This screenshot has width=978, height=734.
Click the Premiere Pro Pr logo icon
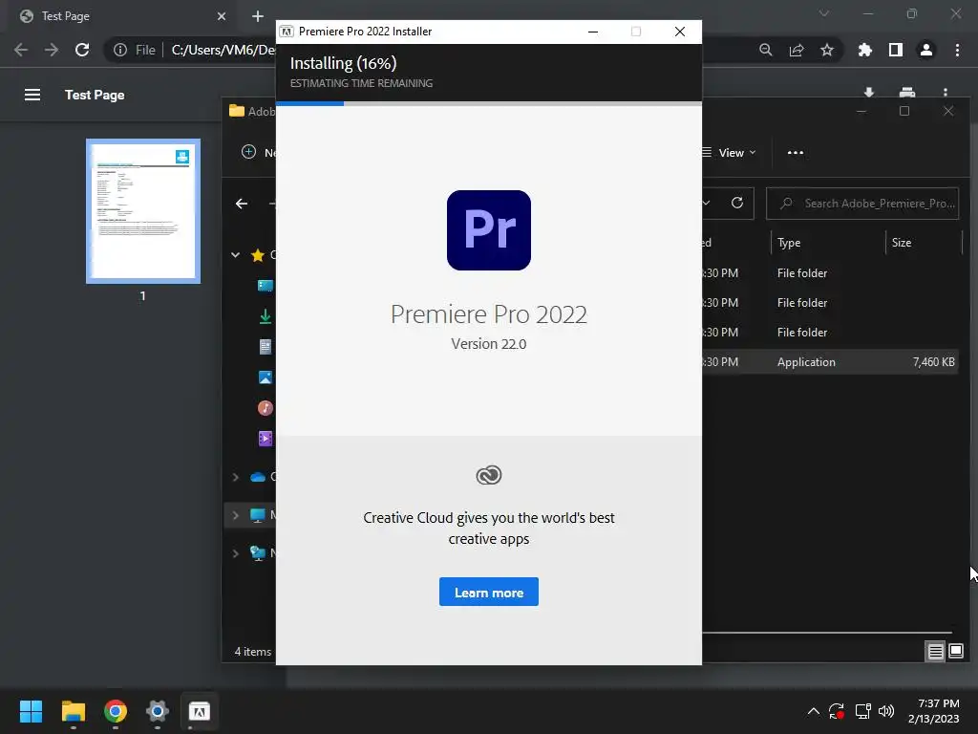click(488, 230)
